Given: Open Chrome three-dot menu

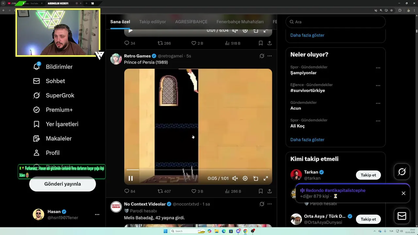Looking at the screenshot, I should click(414, 10).
